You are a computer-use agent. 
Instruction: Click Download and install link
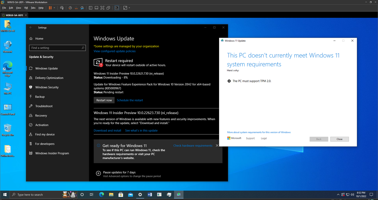pyautogui.click(x=107, y=130)
